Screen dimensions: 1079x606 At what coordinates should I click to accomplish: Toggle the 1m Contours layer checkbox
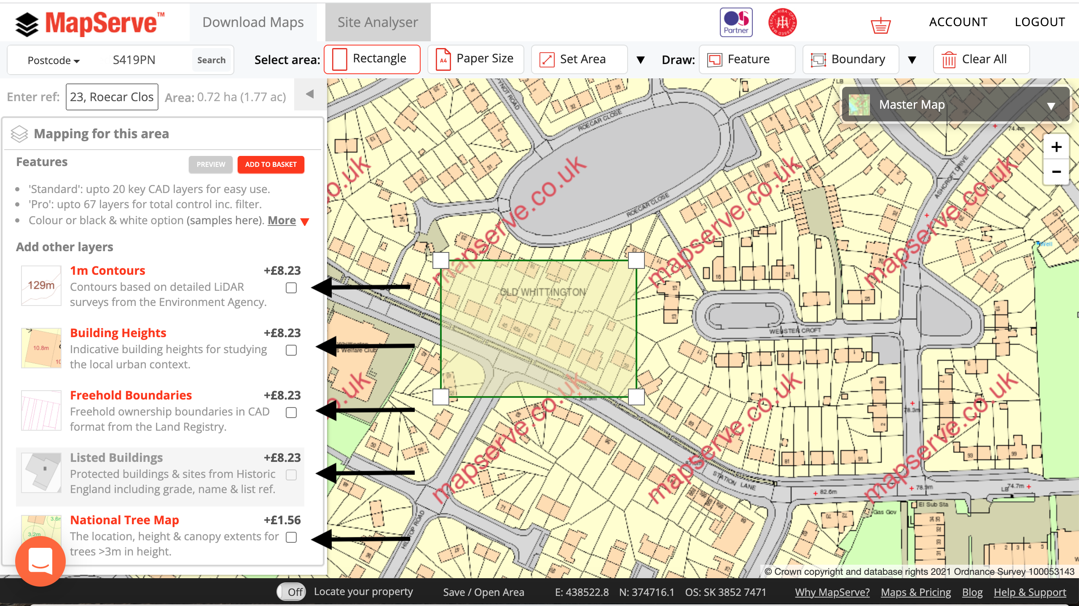(291, 287)
